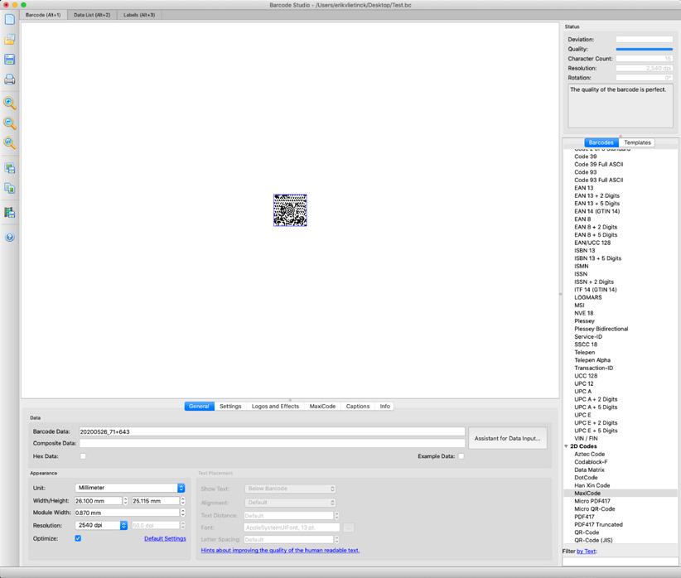This screenshot has width=681, height=578.
Task: Enable the Example Data checkbox
Action: click(x=461, y=456)
